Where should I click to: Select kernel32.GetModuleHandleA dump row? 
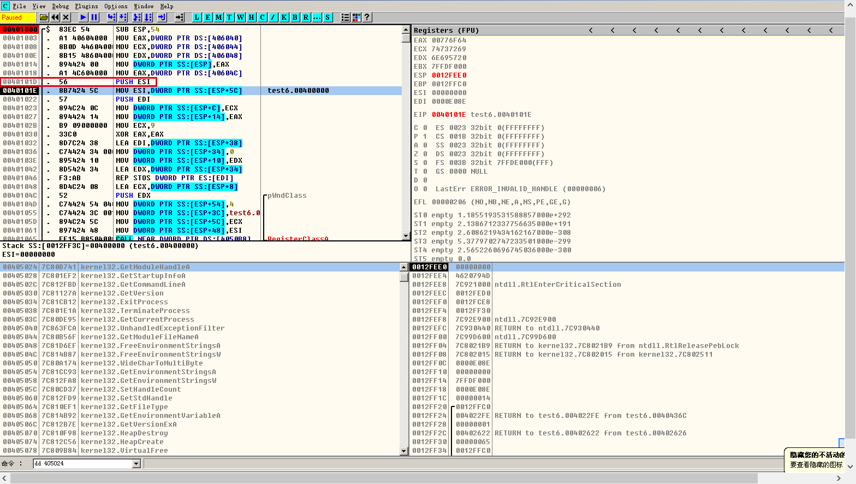(x=201, y=267)
